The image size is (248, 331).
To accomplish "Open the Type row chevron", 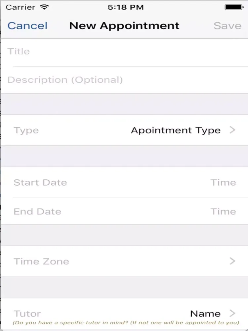I will (232, 130).
